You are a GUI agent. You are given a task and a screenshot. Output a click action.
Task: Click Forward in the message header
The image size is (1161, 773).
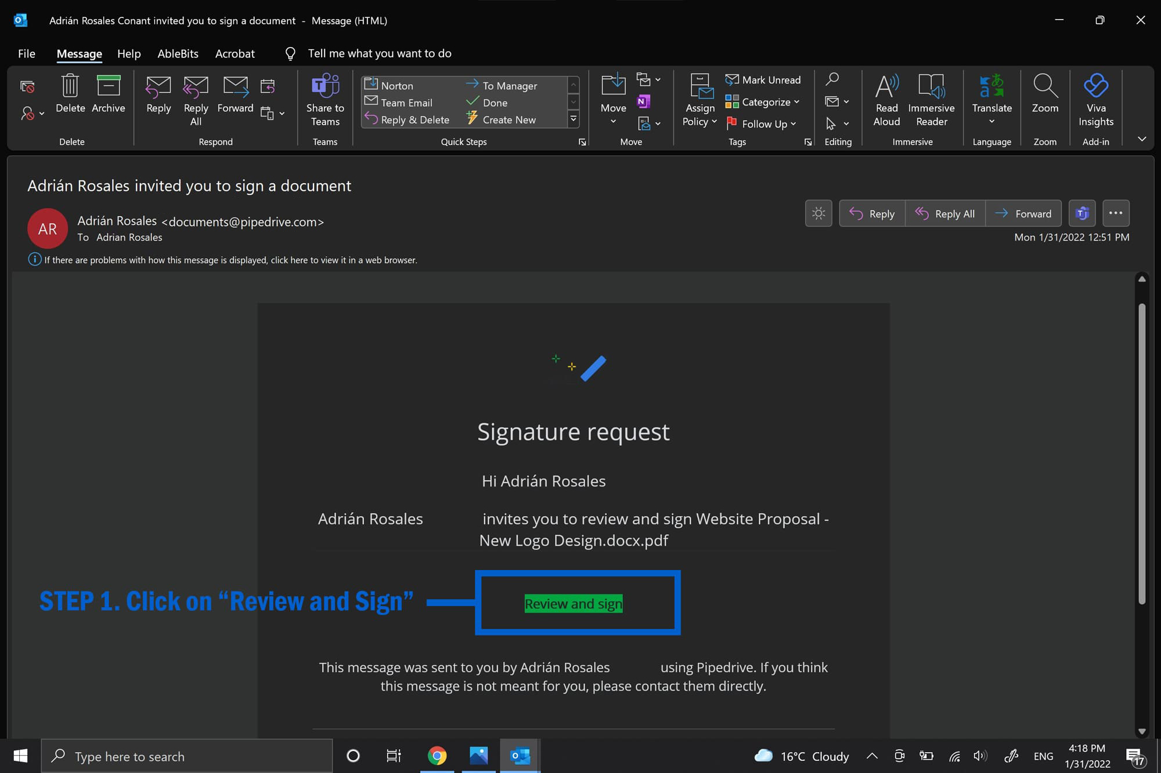(x=1023, y=213)
